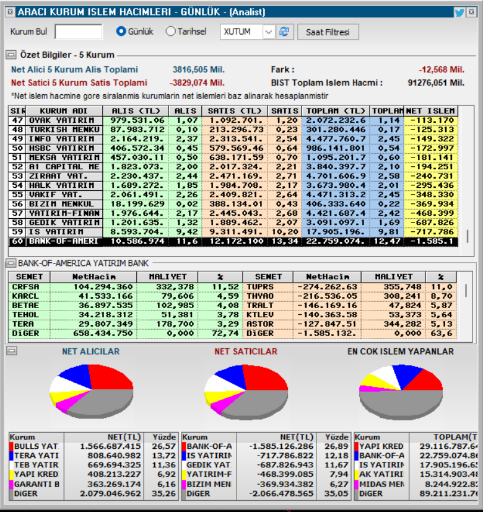The width and height of the screenshot is (483, 512).
Task: Select the A1 CAPITAL ME row
Action: [x=233, y=167]
